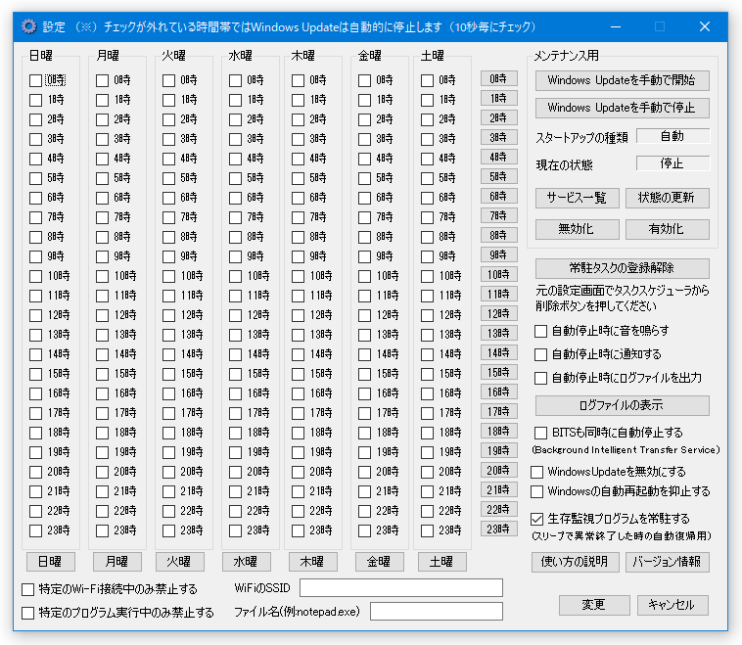Check the Saturday 19時 checkbox
This screenshot has height=645, width=742.
point(428,452)
